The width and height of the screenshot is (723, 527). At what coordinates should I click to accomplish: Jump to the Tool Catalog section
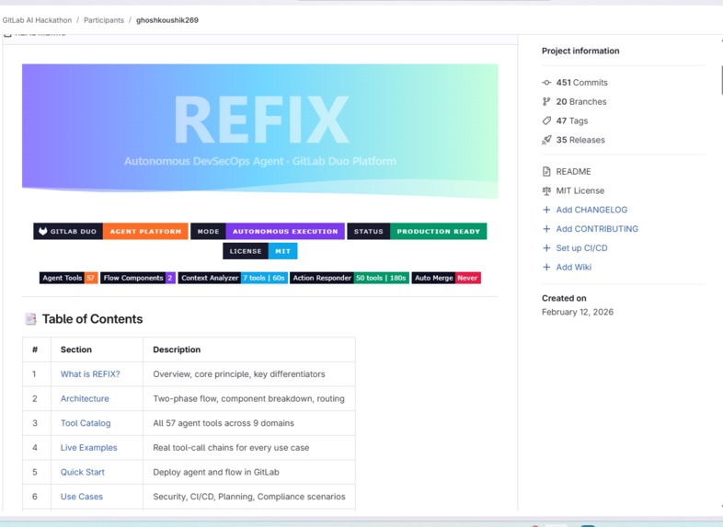pos(86,423)
